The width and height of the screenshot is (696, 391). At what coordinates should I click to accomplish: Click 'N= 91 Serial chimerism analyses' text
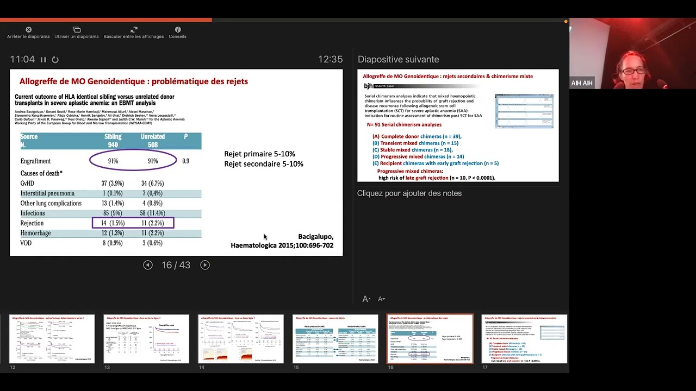404,125
